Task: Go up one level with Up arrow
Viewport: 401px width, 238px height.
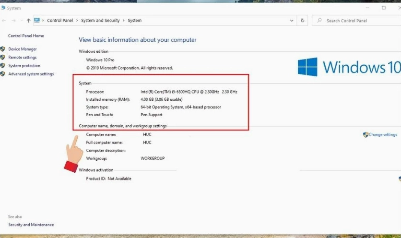Action: [x=28, y=21]
